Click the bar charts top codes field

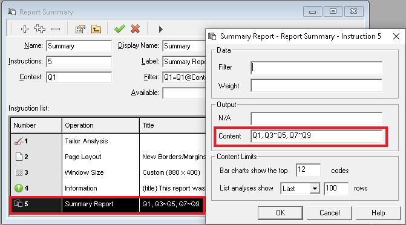[309, 170]
